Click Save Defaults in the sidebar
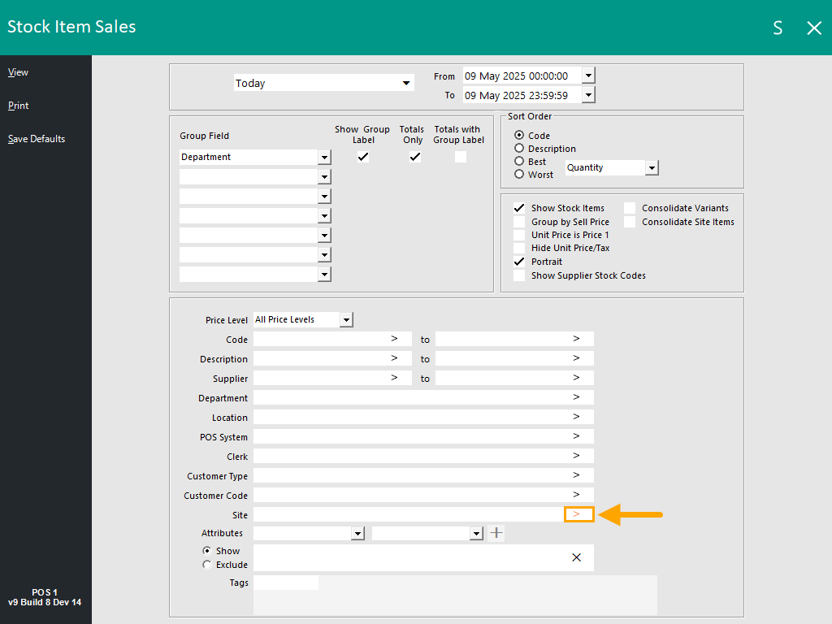 pos(36,139)
